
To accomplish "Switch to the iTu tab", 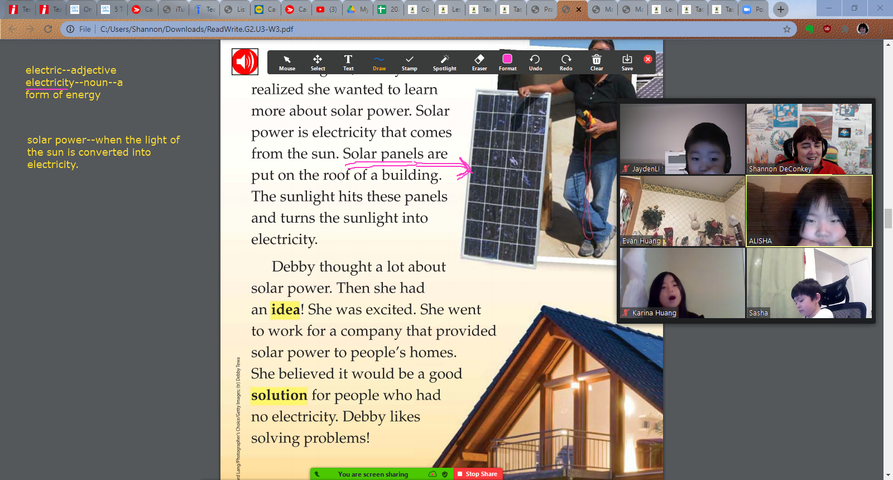I will [174, 9].
